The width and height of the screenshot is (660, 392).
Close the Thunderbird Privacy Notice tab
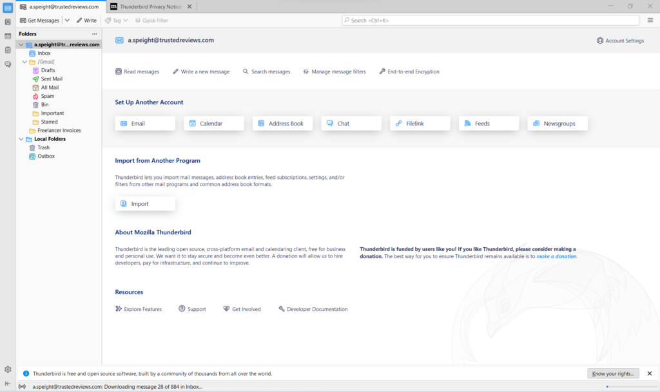tap(189, 6)
